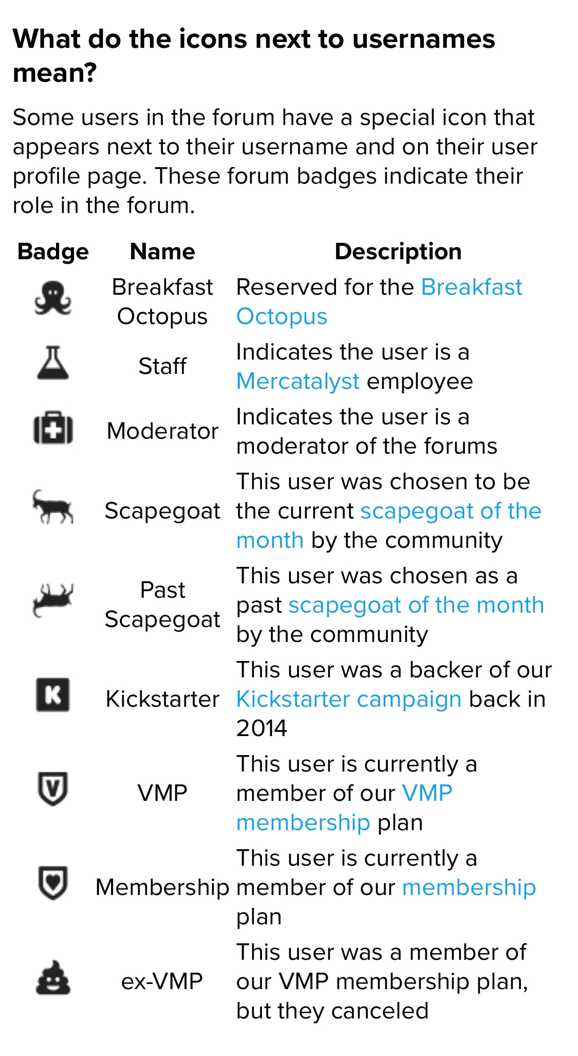The width and height of the screenshot is (578, 1056).
Task: Click the Breakfast Octopus badge icon
Action: click(53, 298)
